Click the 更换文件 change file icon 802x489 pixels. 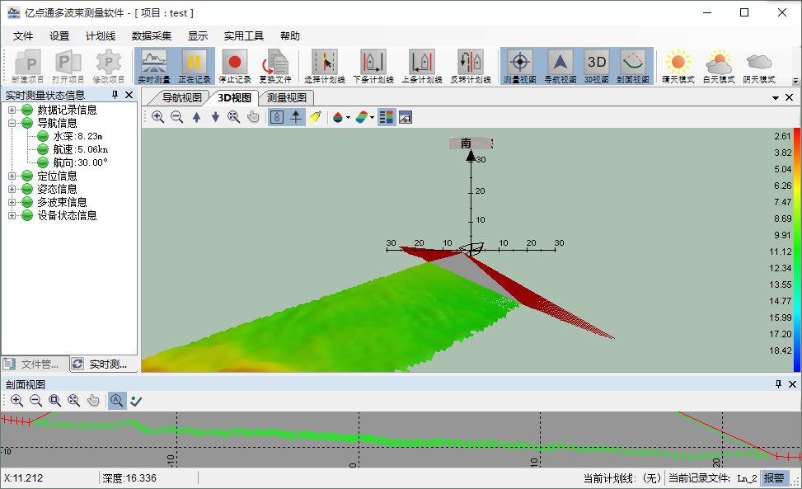tap(275, 67)
